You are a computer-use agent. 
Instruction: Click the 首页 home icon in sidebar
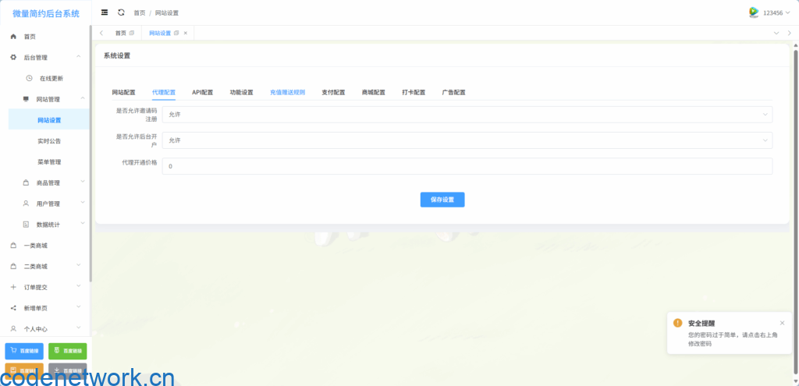tap(13, 37)
